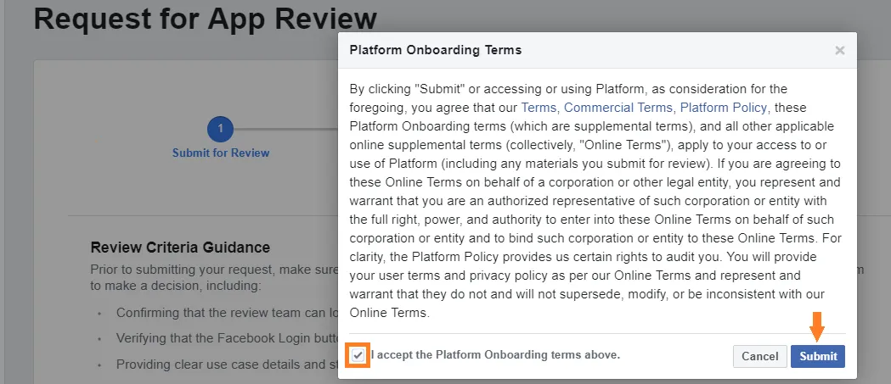The image size is (891, 384).
Task: Submit the accepted Platform Onboarding terms
Action: tap(818, 356)
